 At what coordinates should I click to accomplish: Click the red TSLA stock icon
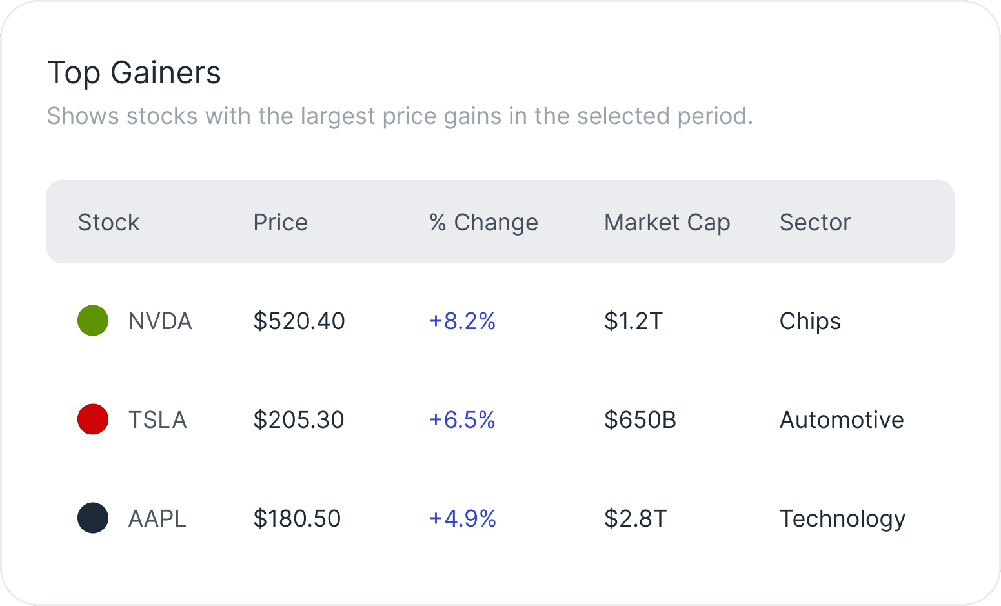pos(93,419)
